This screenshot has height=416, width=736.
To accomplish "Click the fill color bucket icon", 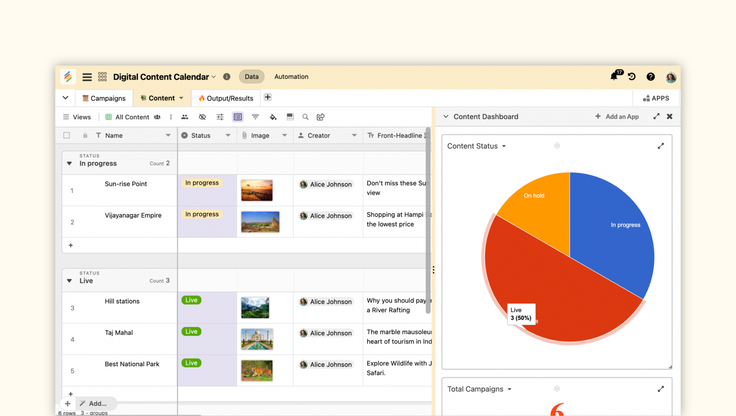I will (x=273, y=117).
